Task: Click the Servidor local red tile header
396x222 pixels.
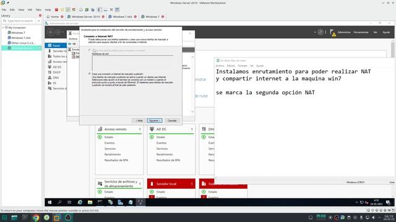Action: click(171, 184)
